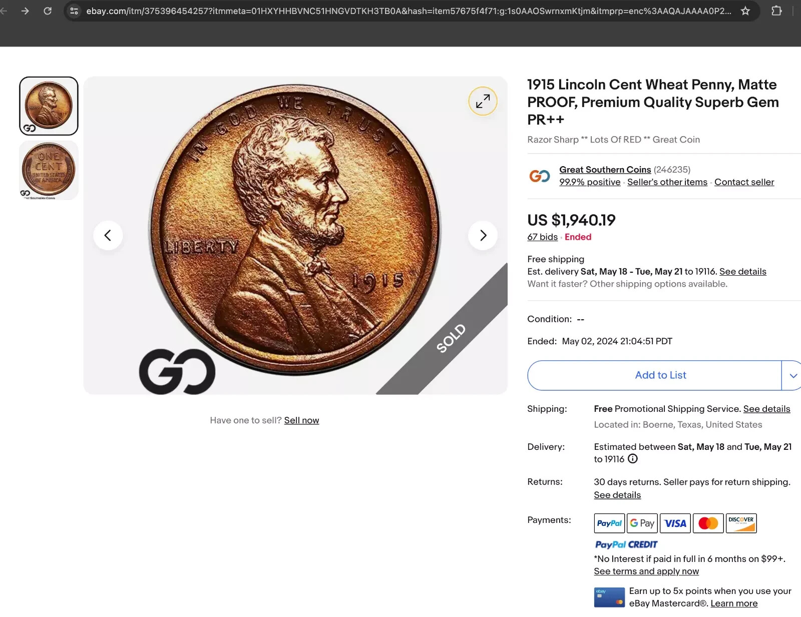
Task: Click the Sell now link
Action: point(301,420)
